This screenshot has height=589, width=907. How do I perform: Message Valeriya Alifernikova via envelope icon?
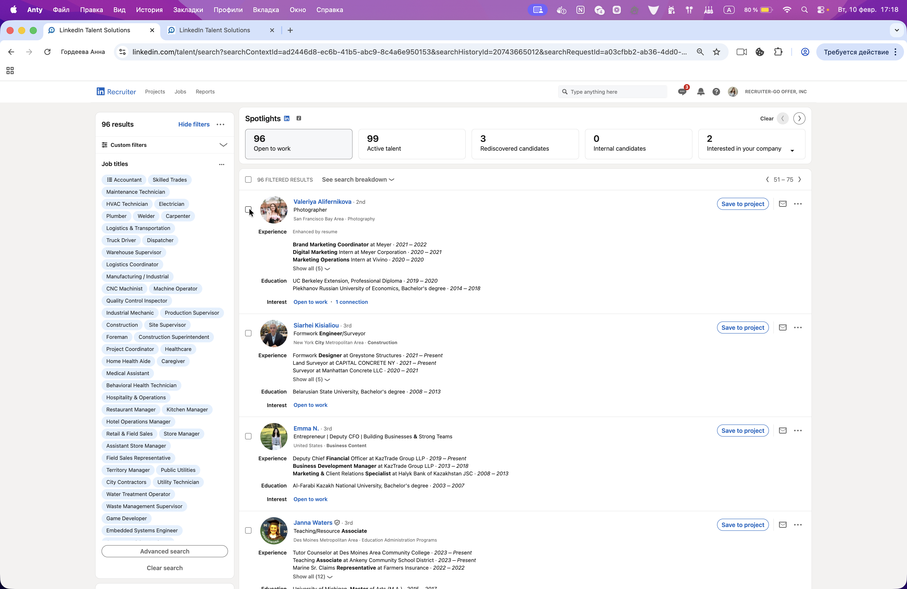click(x=782, y=204)
